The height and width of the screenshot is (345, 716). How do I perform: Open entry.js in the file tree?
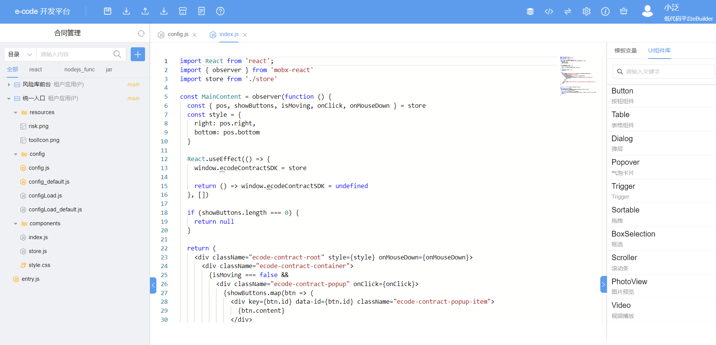30,279
